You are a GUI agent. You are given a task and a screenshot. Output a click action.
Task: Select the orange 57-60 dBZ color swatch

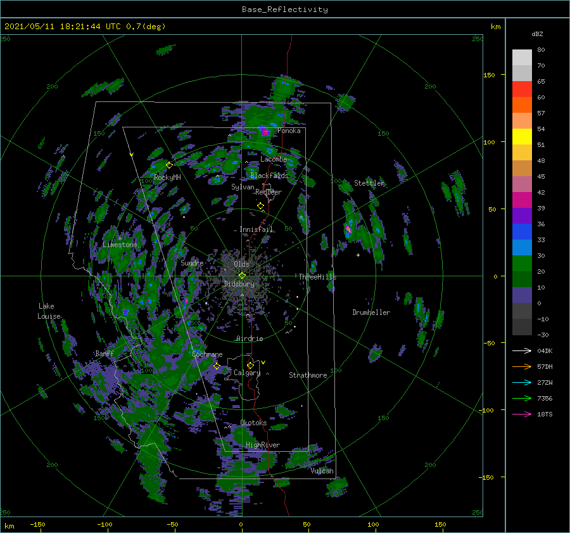(522, 105)
